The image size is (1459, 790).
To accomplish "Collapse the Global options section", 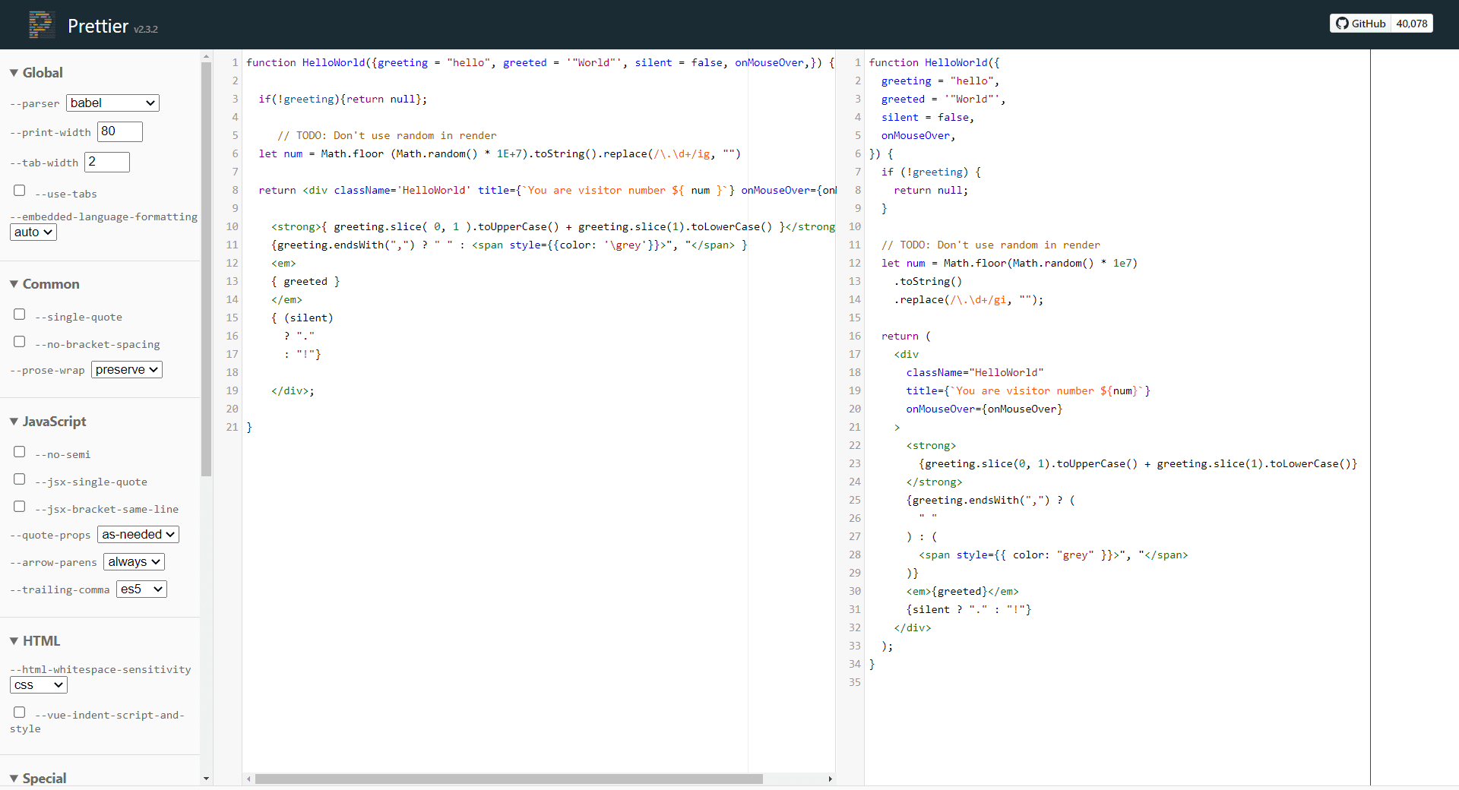I will (36, 73).
